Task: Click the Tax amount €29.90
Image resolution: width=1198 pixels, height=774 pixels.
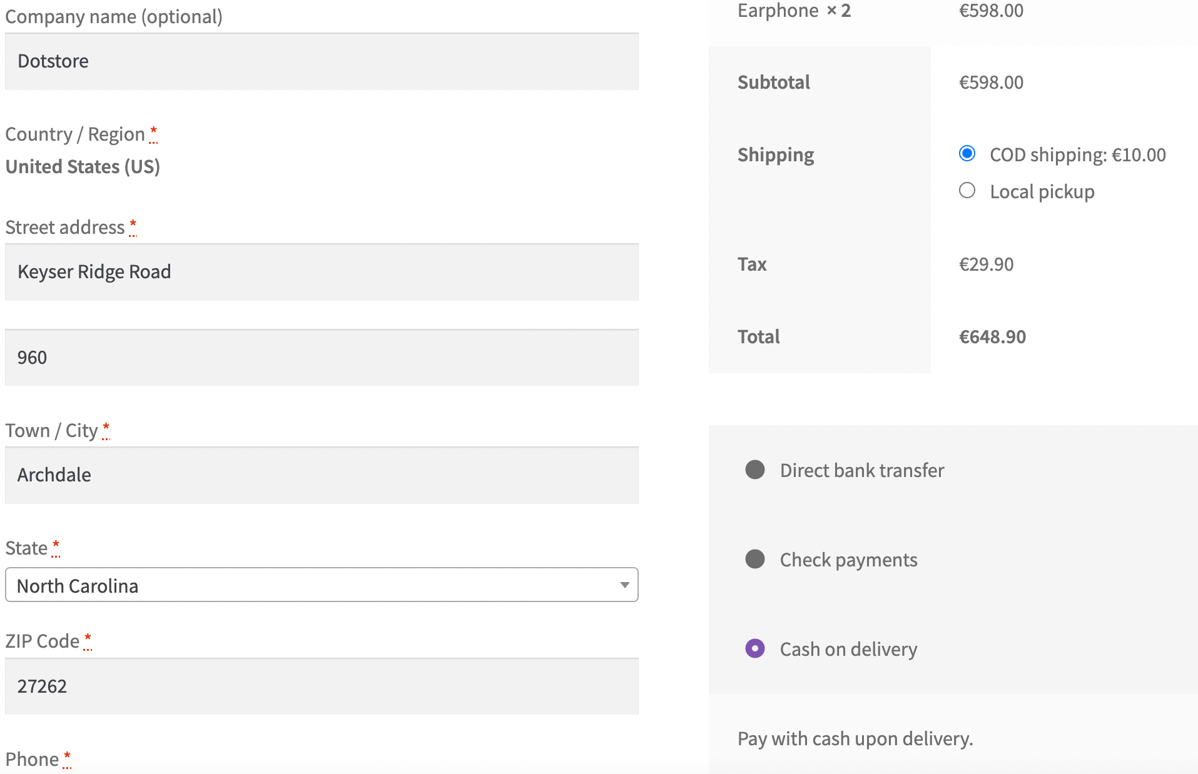Action: coord(986,264)
